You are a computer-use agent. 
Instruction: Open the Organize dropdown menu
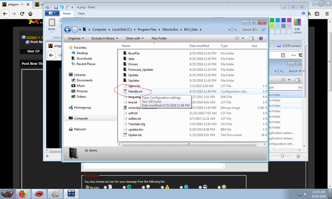click(x=76, y=38)
